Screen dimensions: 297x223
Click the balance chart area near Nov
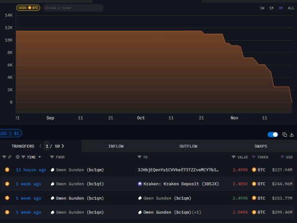(x=234, y=80)
